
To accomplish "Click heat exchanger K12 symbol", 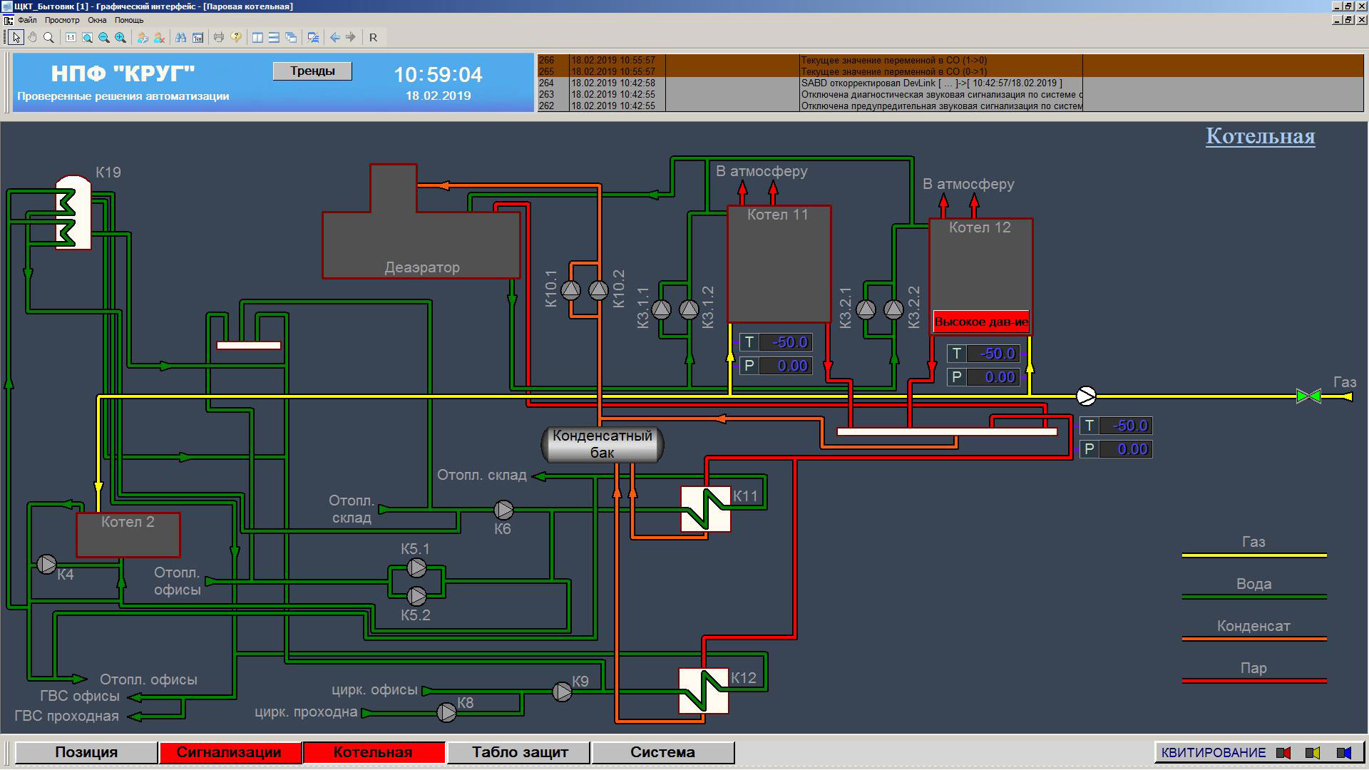I will pos(704,691).
